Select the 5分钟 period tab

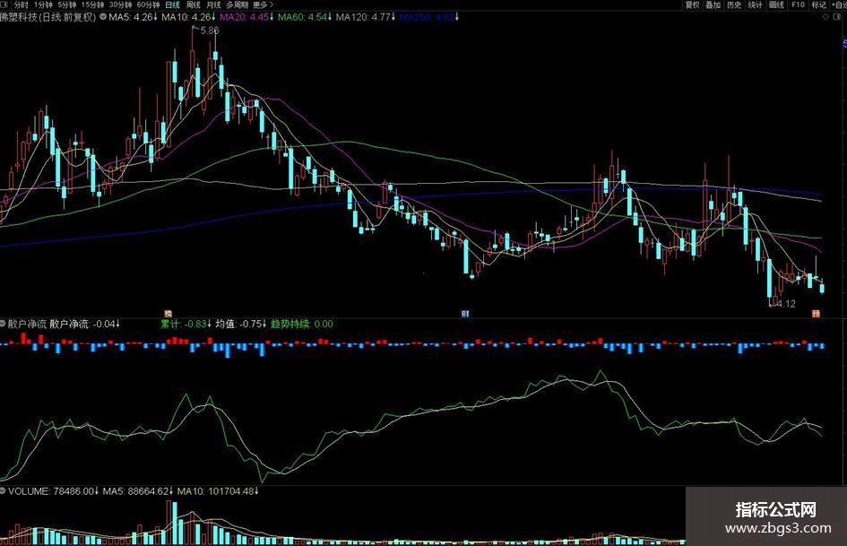click(67, 4)
